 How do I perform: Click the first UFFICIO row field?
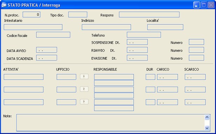pyautogui.click(x=67, y=77)
